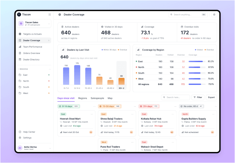The image size is (235, 163).
Task: Select the 8–14 d bar showing 170
Action: (77, 75)
